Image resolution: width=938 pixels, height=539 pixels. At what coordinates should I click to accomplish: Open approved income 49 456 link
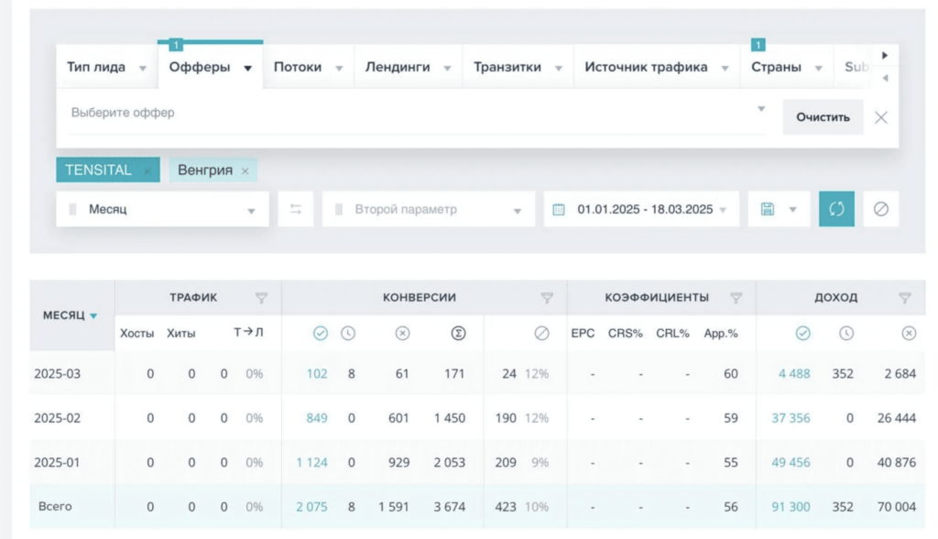tap(791, 462)
